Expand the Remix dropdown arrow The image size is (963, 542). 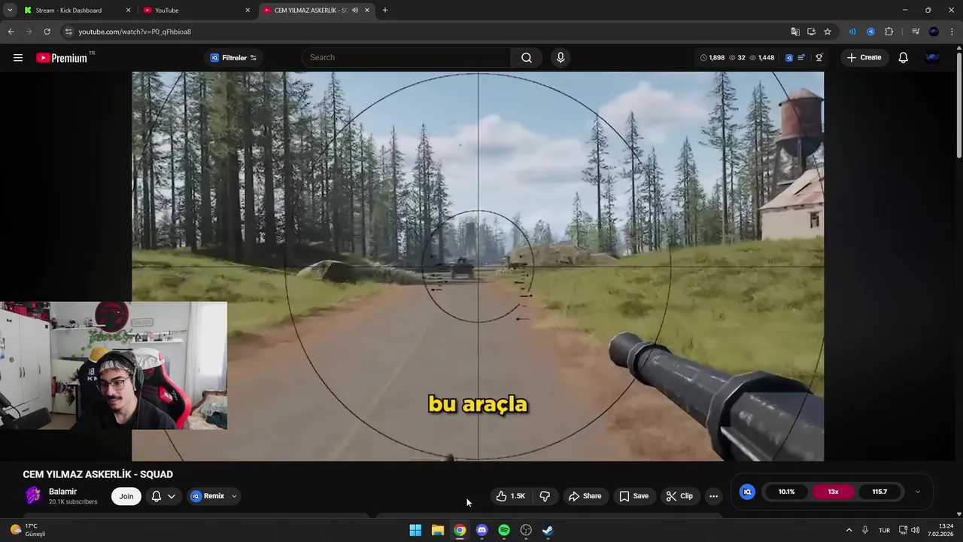click(234, 496)
